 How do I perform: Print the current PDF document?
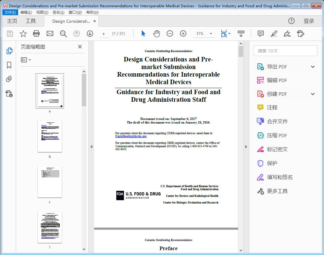click(36, 34)
